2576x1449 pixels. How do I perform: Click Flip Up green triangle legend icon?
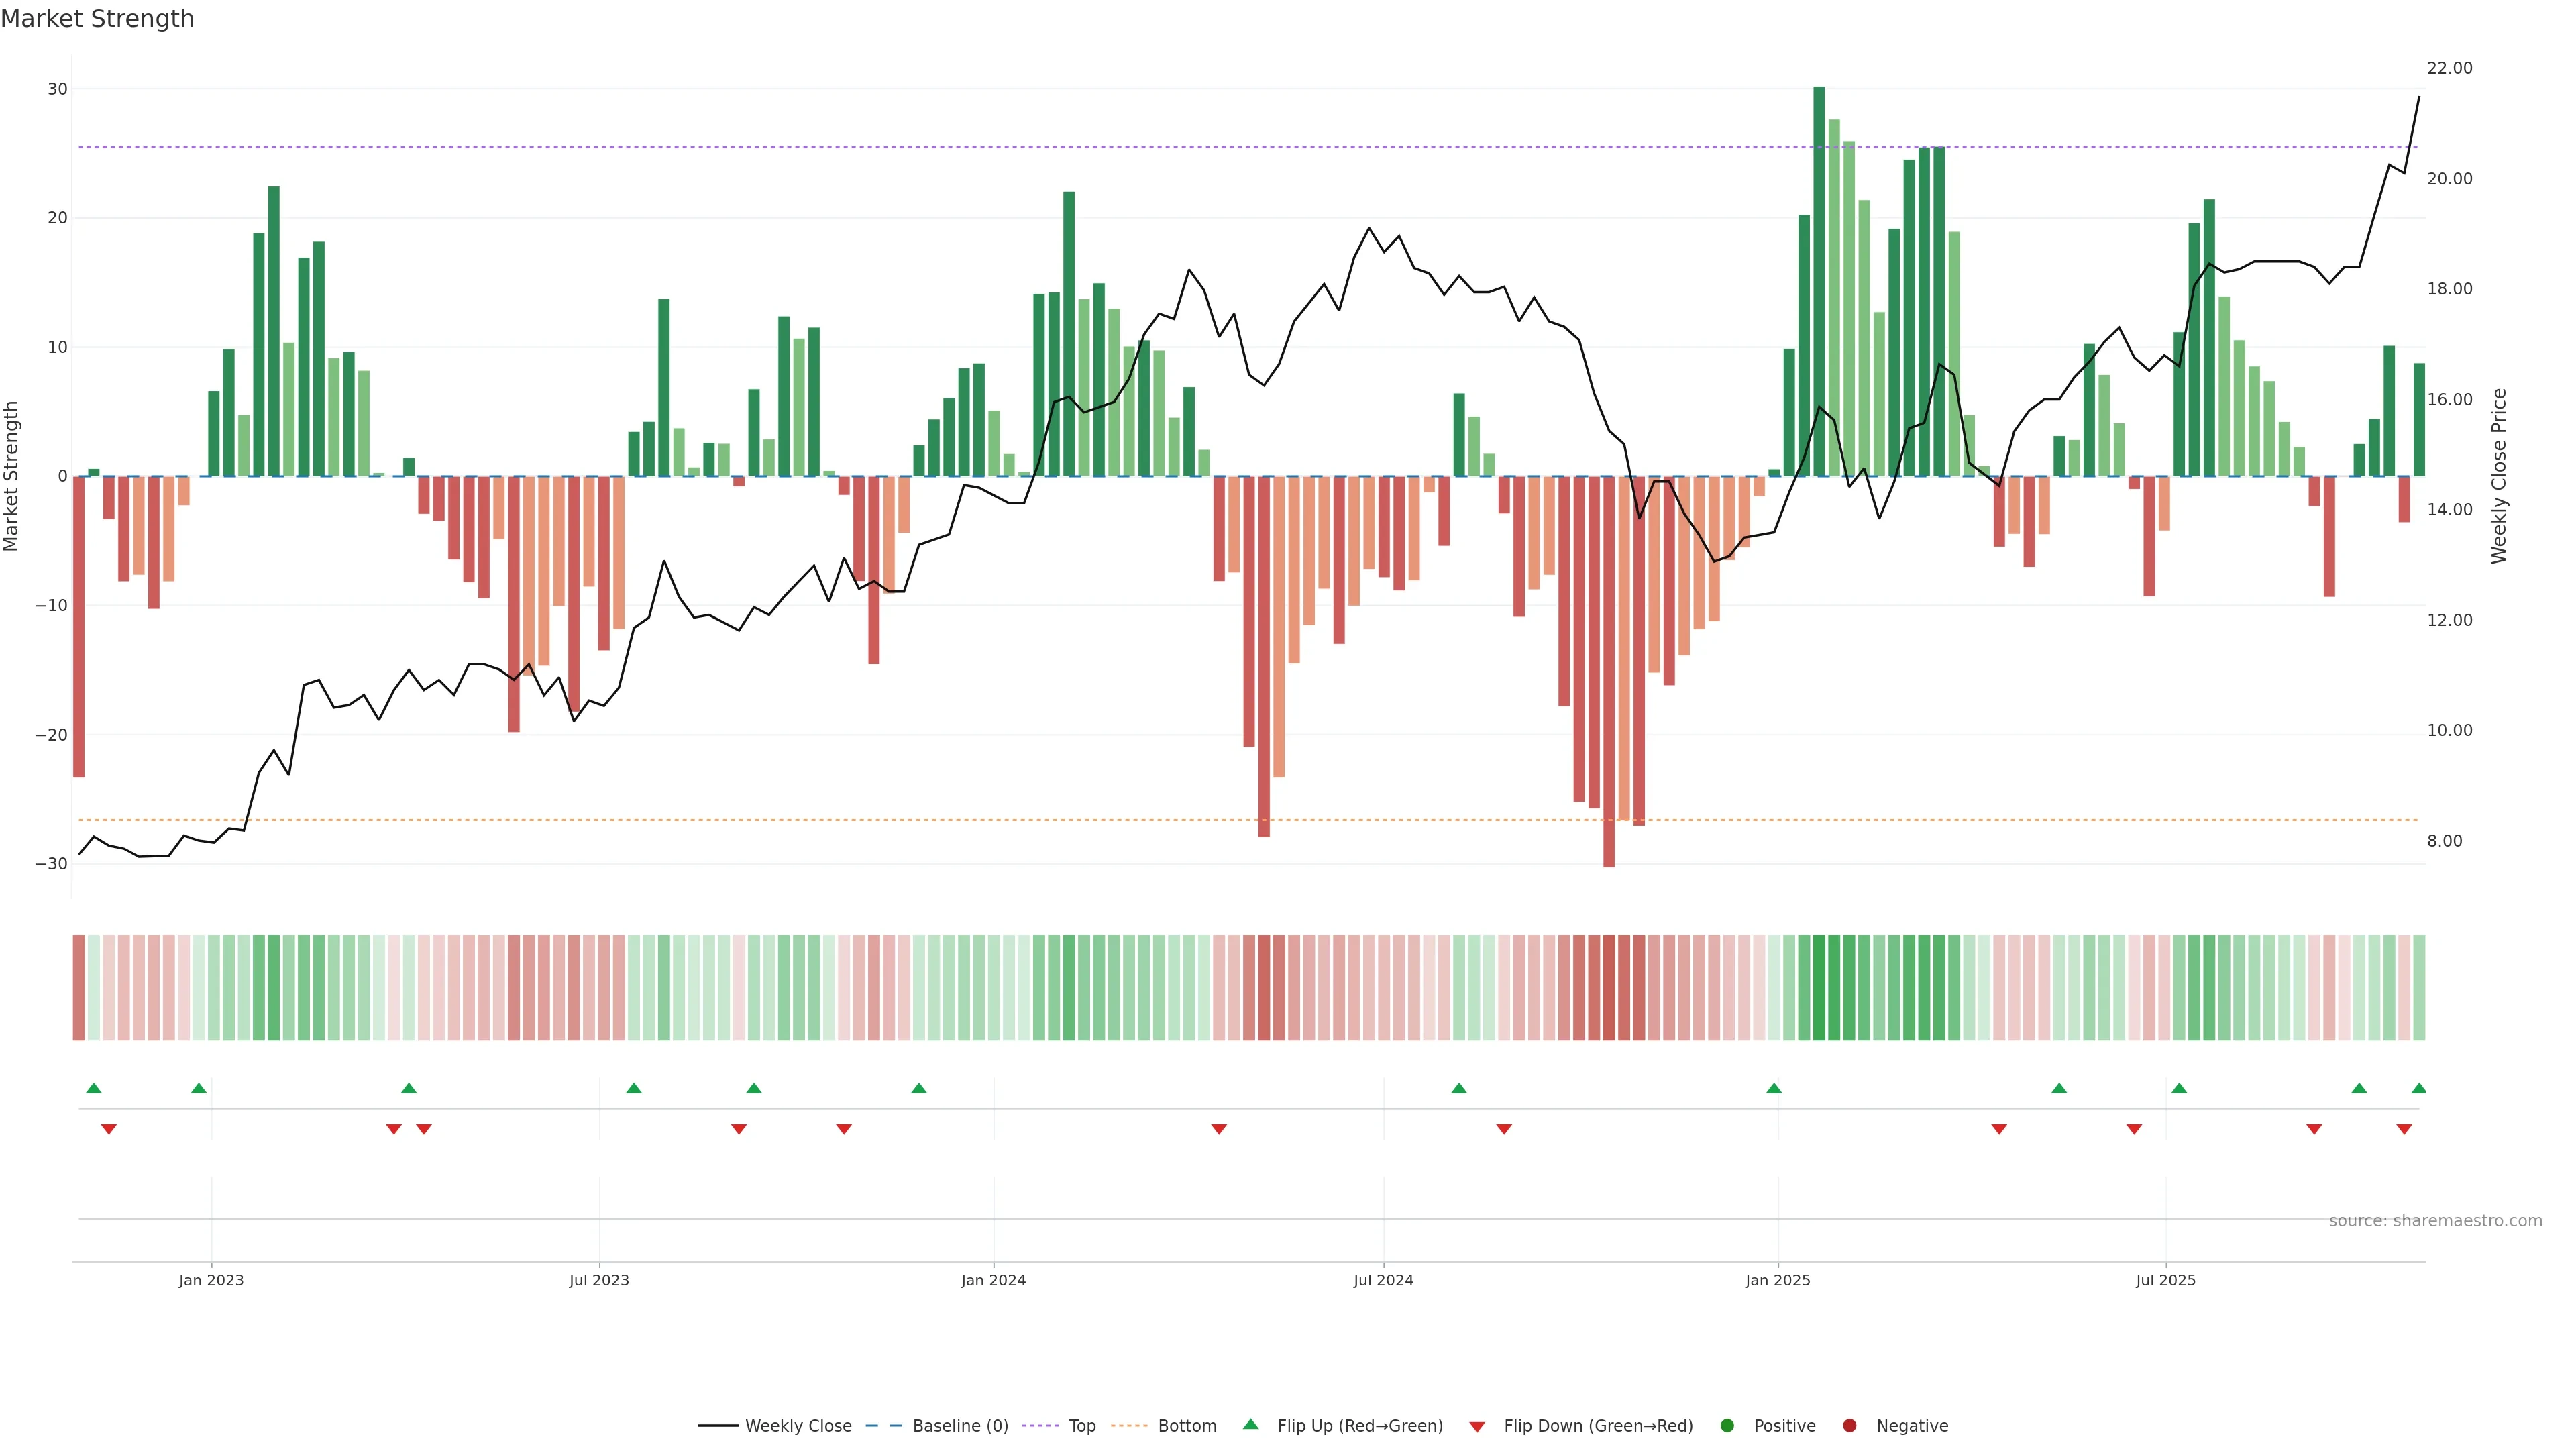[1250, 1424]
